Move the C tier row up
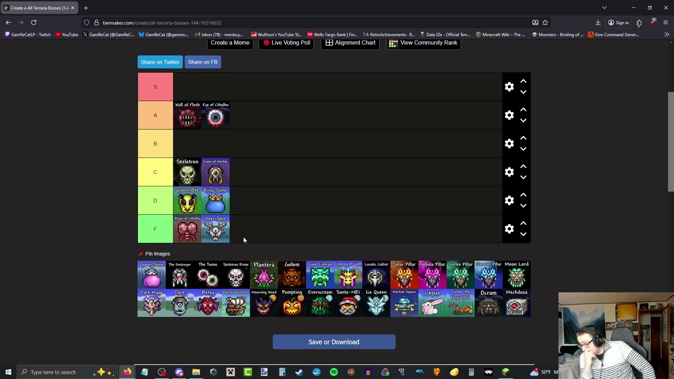This screenshot has width=674, height=379. 523,166
